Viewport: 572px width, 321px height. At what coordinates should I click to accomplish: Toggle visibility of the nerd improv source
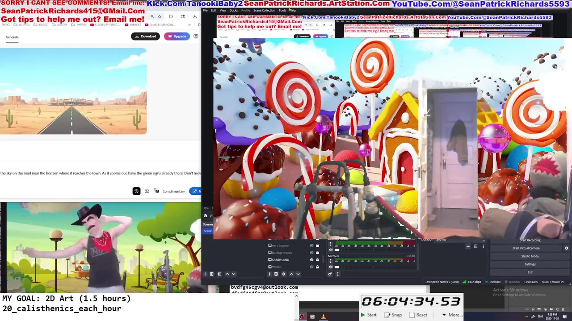311,246
